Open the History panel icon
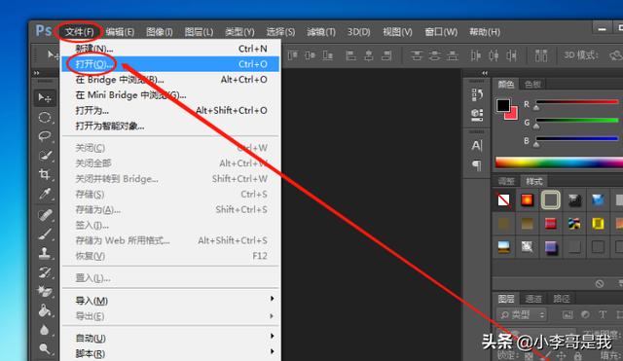The height and width of the screenshot is (361, 623). click(477, 94)
